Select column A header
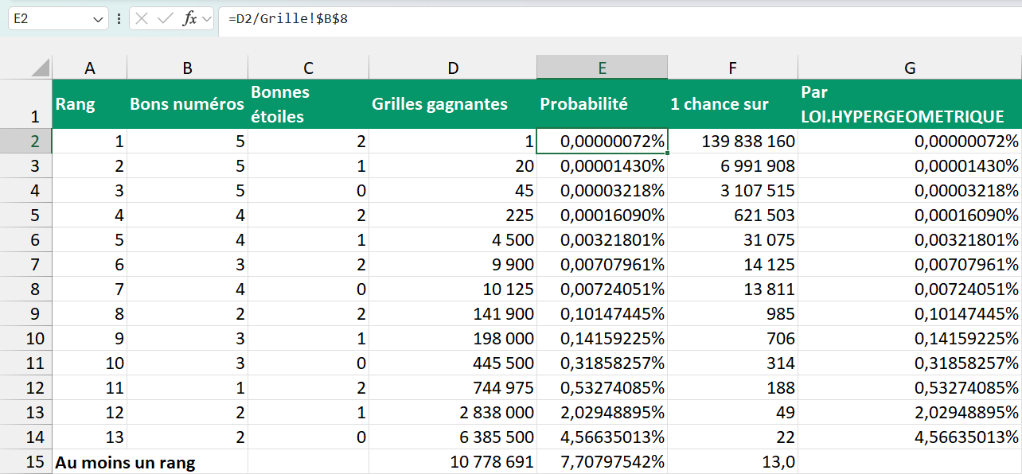 coord(90,68)
